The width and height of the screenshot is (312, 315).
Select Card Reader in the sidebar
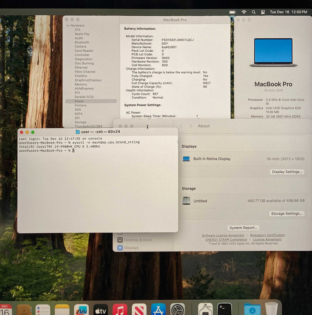(84, 51)
